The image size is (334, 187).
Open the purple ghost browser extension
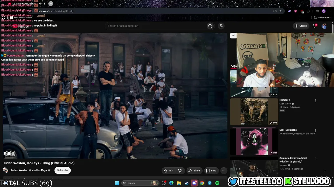coord(289,11)
